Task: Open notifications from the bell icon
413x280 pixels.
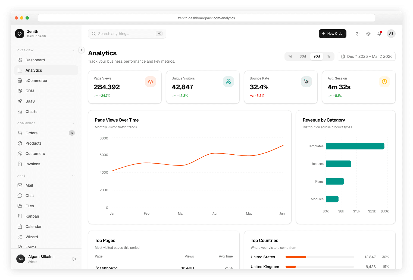Action: click(x=379, y=33)
